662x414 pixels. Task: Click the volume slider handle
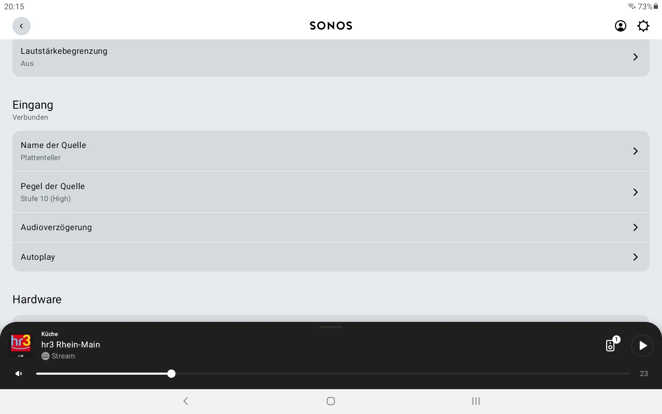(x=171, y=374)
